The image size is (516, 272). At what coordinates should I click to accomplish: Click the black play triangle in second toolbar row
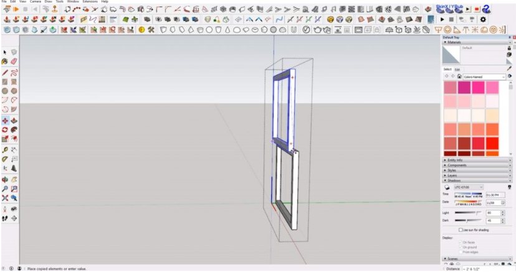point(442,20)
